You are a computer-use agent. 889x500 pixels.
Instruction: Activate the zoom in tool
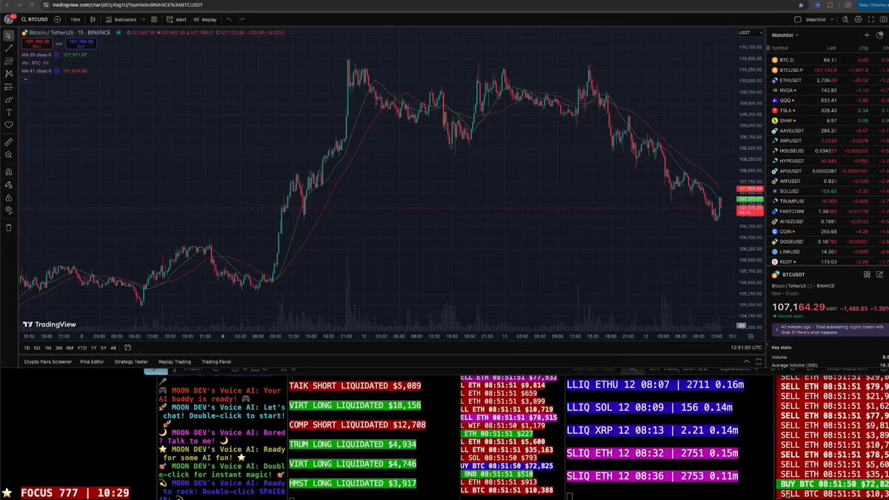9,155
